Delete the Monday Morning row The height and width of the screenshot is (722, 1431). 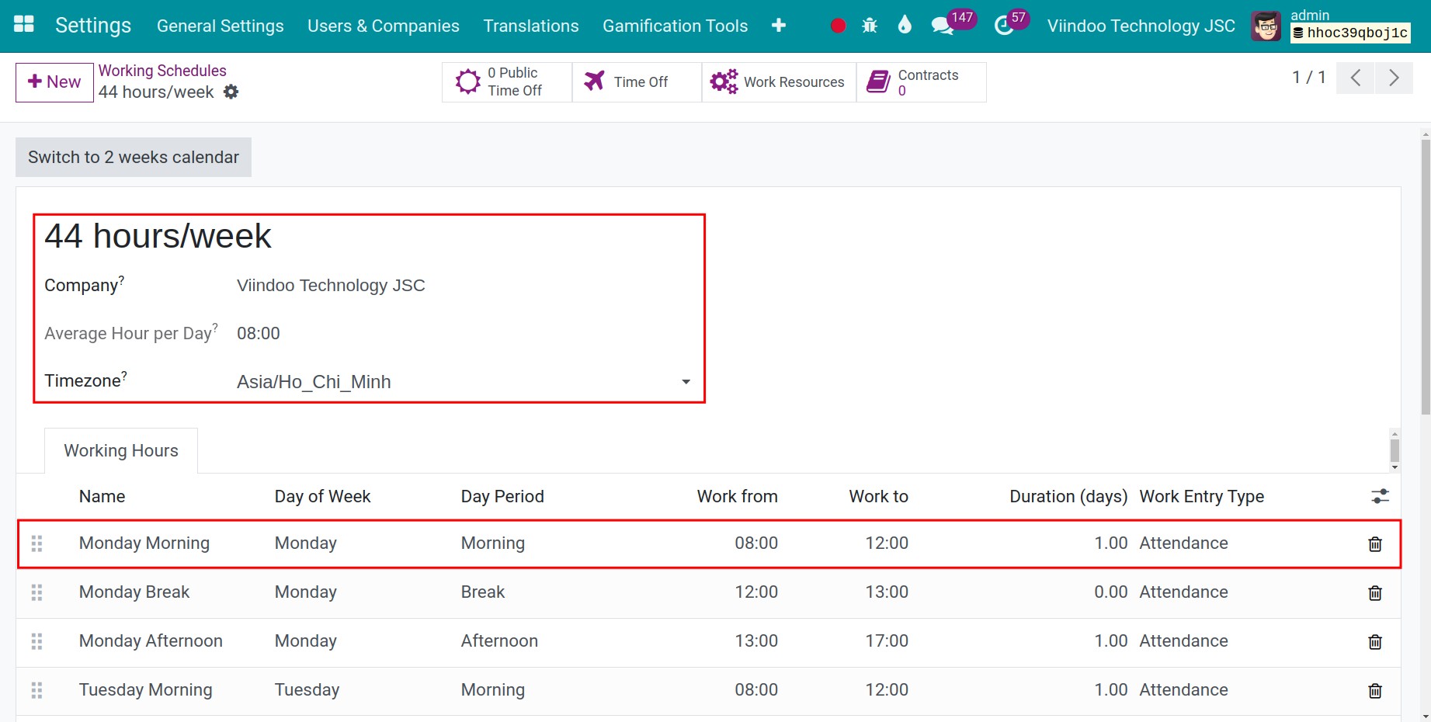(x=1375, y=544)
